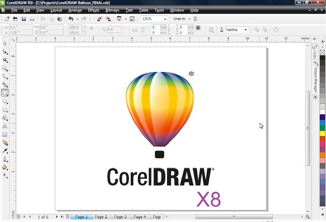Select the Basic Shapes tool

point(5,118)
